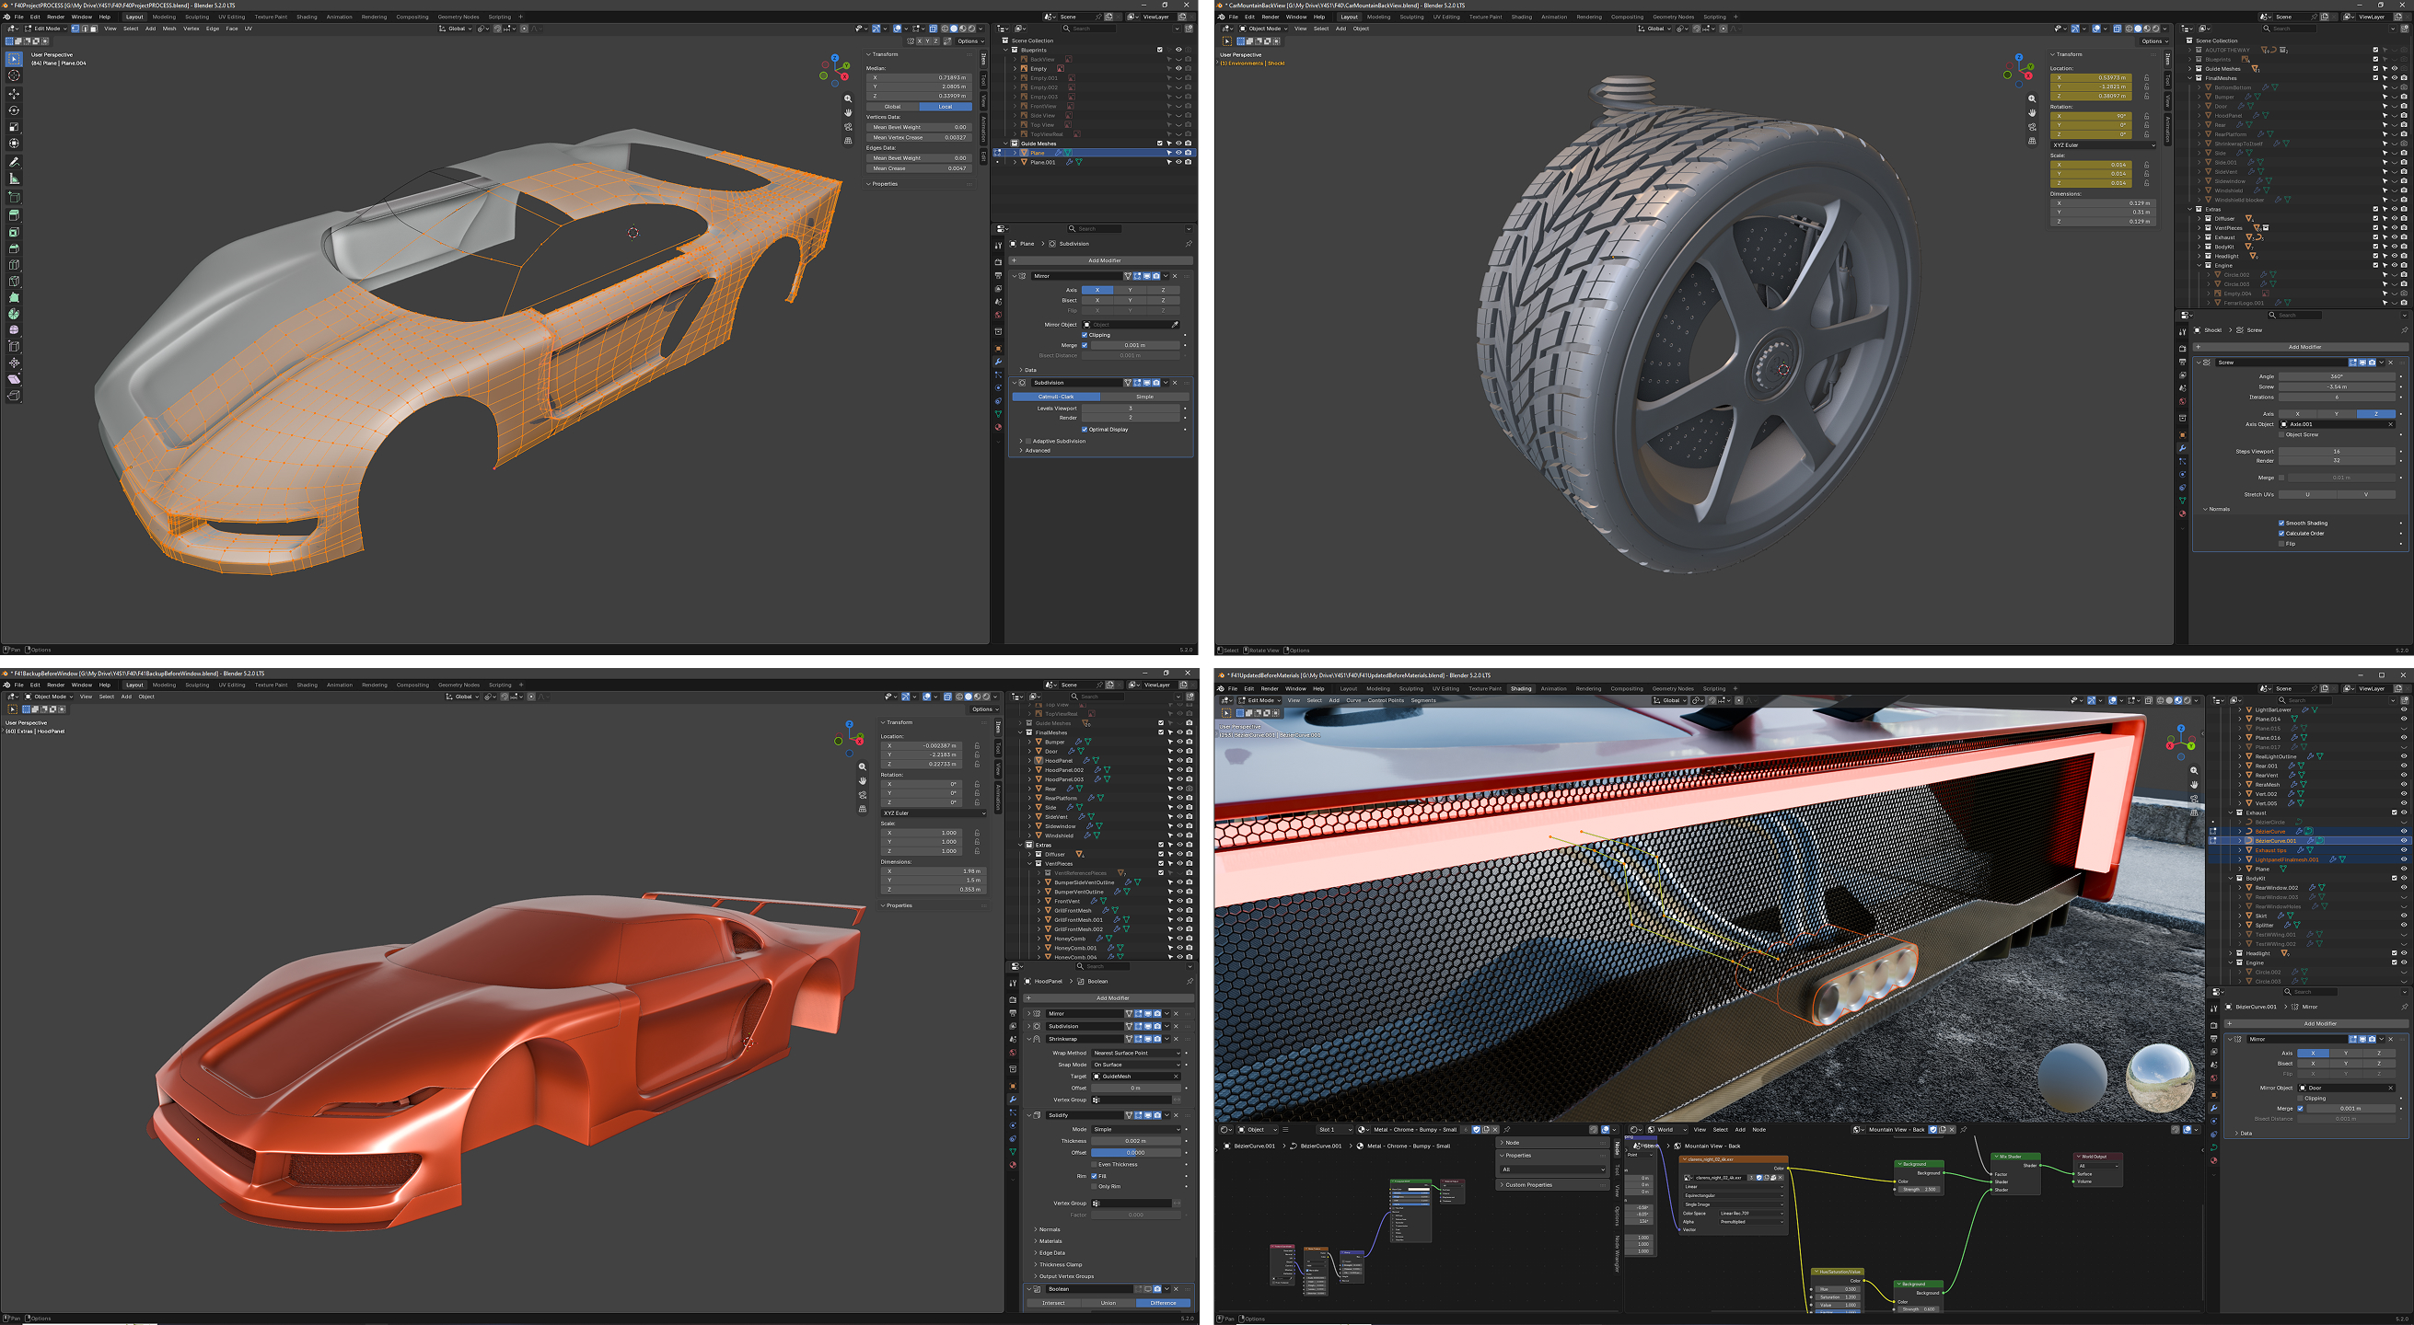Open the Modeling workspace tab in F40ProjectPROCESS window

(164, 17)
